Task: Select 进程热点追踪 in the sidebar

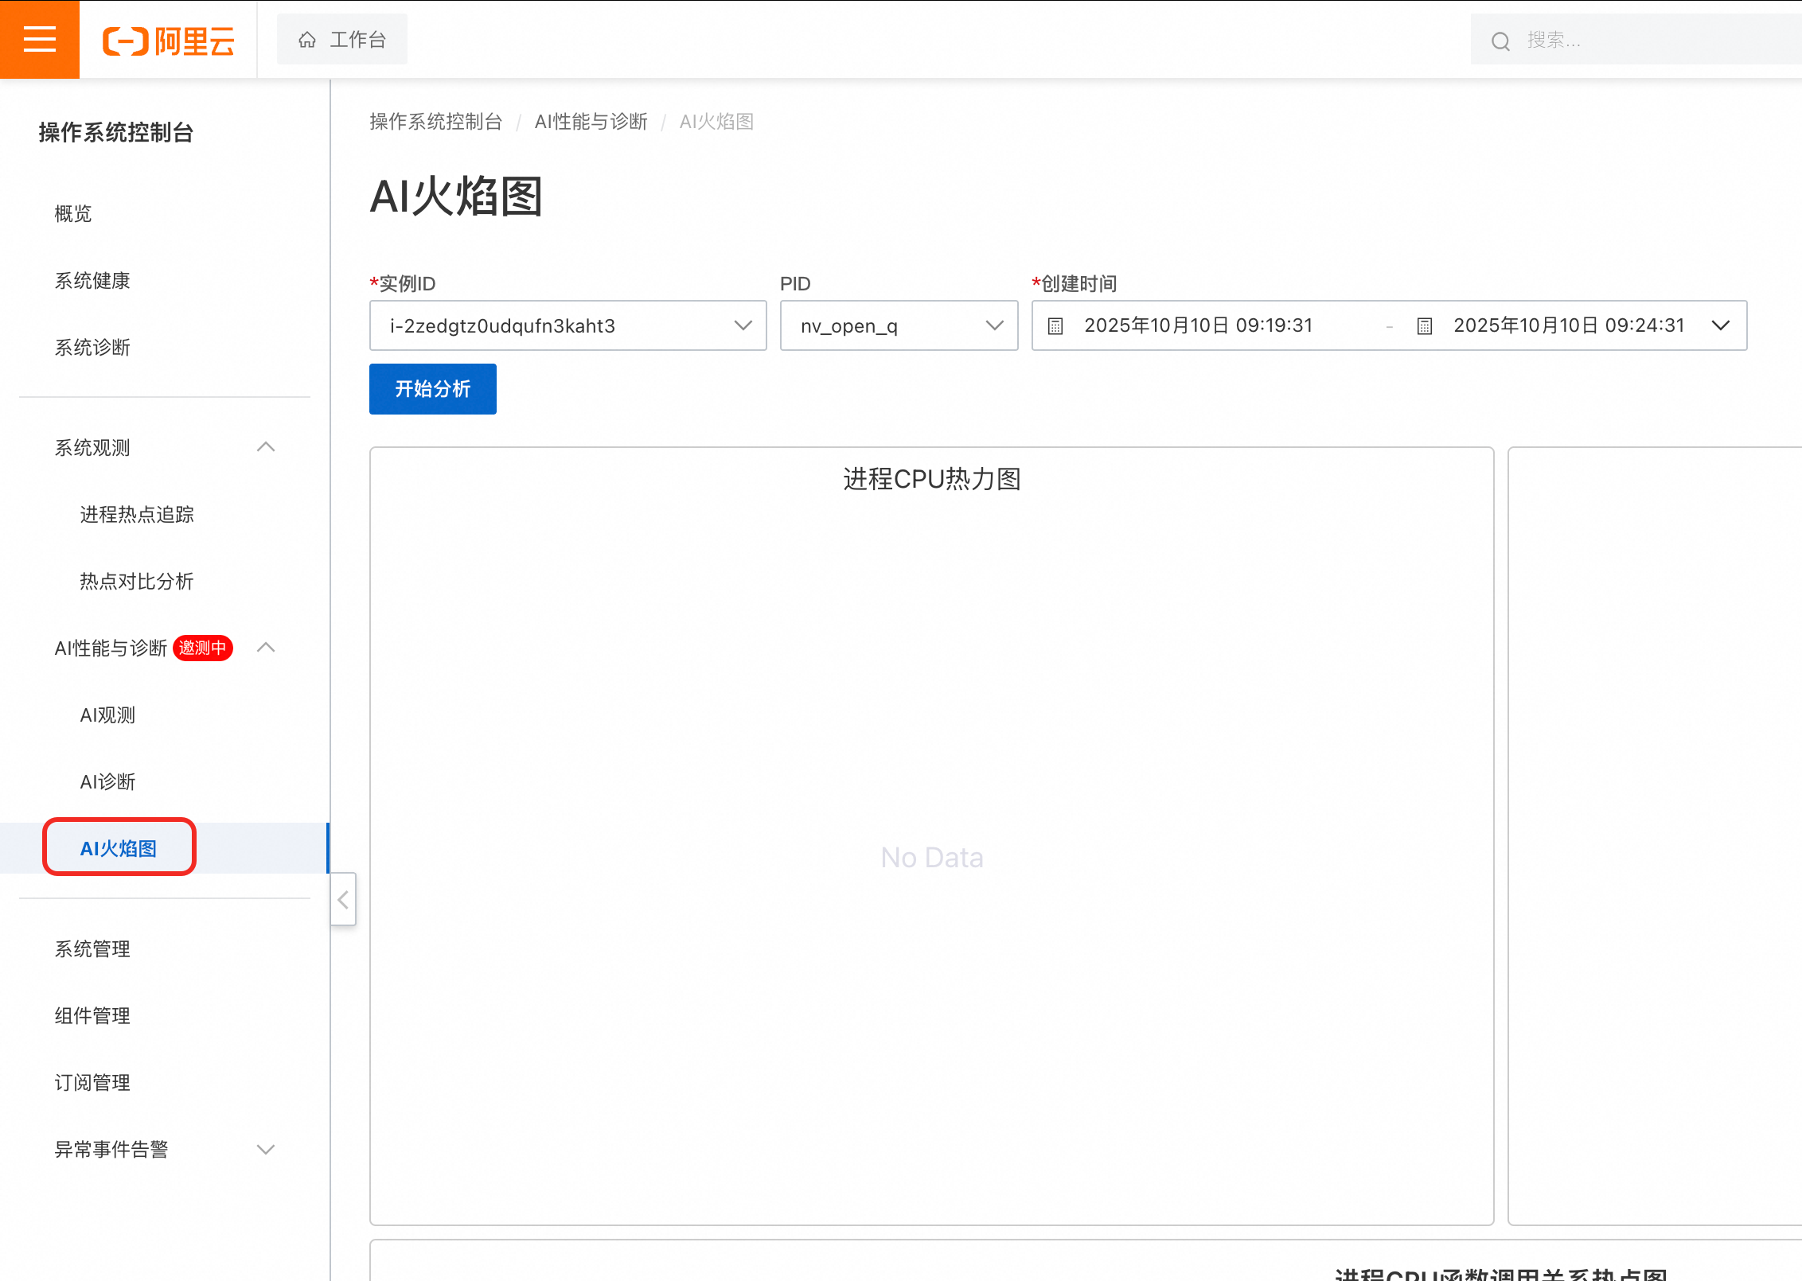Action: point(137,514)
